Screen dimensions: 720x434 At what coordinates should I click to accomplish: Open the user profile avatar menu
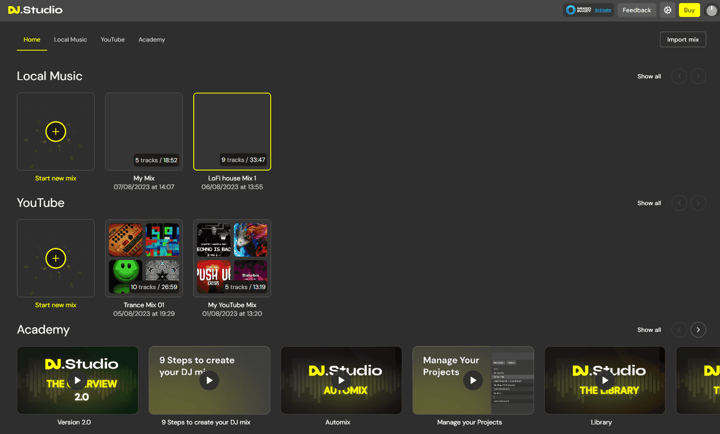click(711, 10)
